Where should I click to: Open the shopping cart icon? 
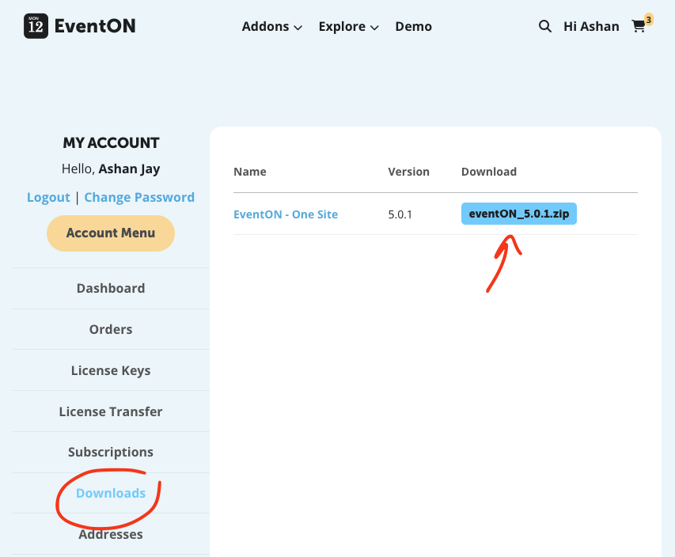point(638,27)
